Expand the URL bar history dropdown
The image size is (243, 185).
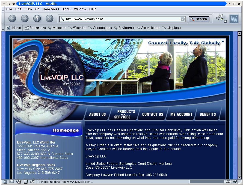[183, 19]
